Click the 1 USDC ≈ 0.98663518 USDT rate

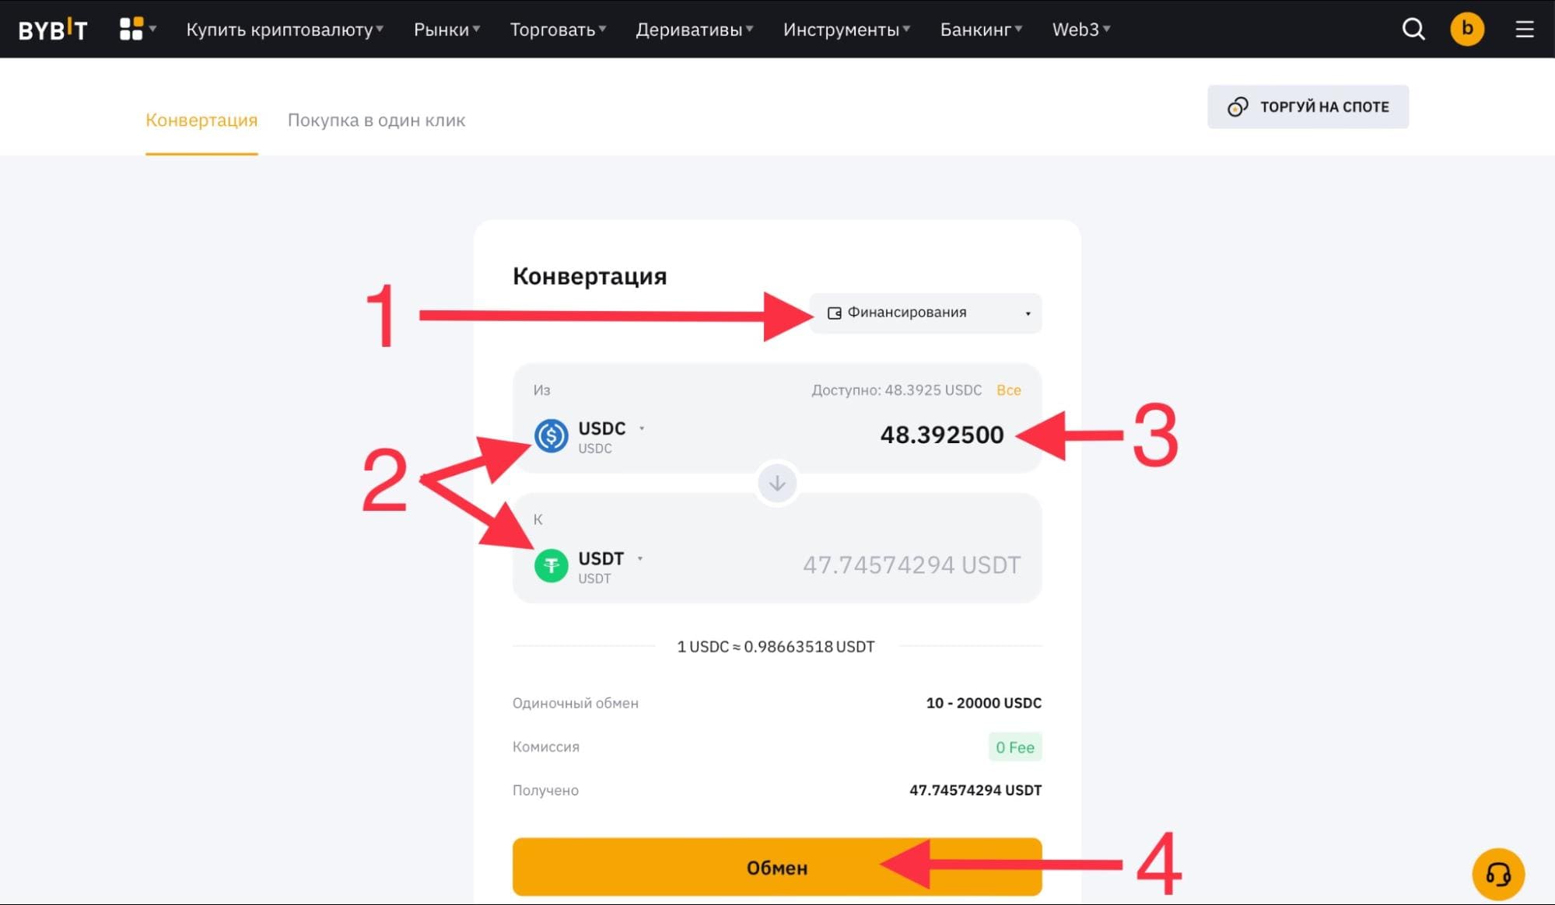pyautogui.click(x=776, y=647)
